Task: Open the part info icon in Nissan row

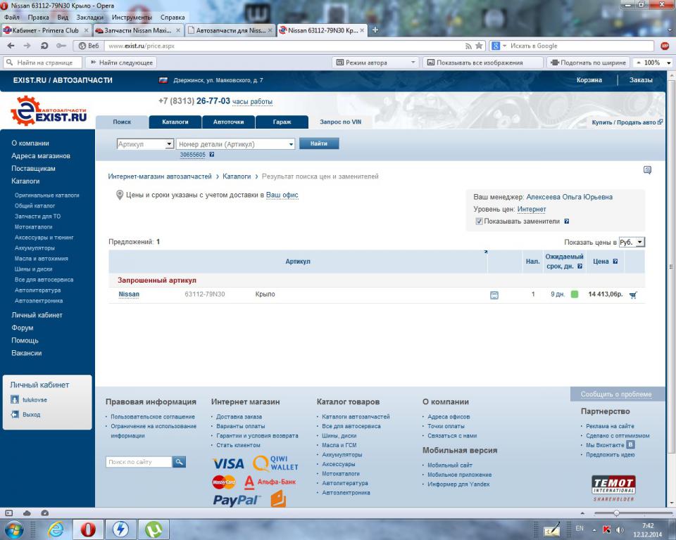Action: [x=494, y=295]
